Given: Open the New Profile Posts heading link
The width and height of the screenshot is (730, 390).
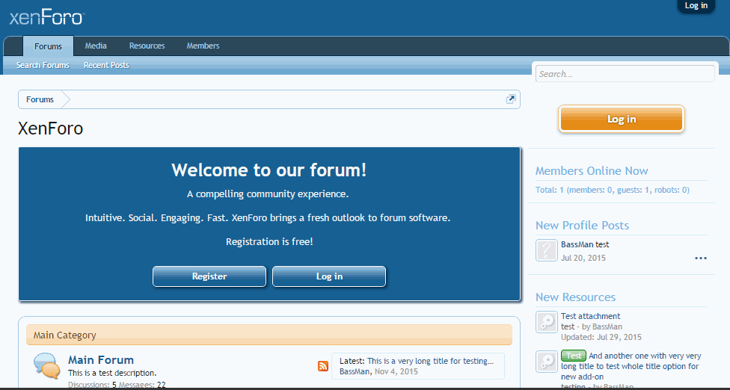Looking at the screenshot, I should pos(583,225).
